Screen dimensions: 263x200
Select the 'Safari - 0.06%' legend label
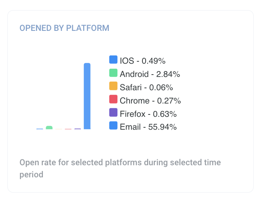(x=146, y=87)
